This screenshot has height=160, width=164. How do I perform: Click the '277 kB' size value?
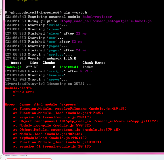tap(32, 67)
